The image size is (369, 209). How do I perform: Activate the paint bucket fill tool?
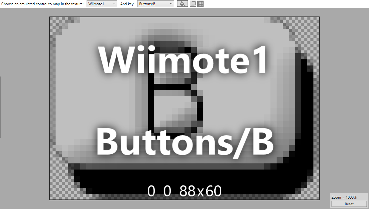(x=182, y=4)
